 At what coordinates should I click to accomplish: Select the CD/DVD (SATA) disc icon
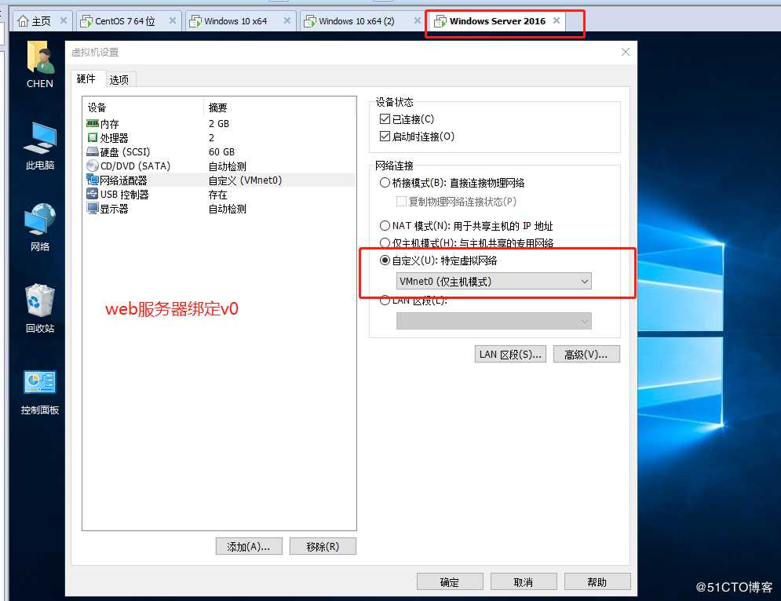[93, 166]
